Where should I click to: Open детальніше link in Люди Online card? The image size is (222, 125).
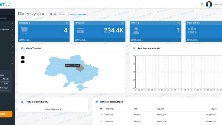pyautogui.click(x=192, y=40)
